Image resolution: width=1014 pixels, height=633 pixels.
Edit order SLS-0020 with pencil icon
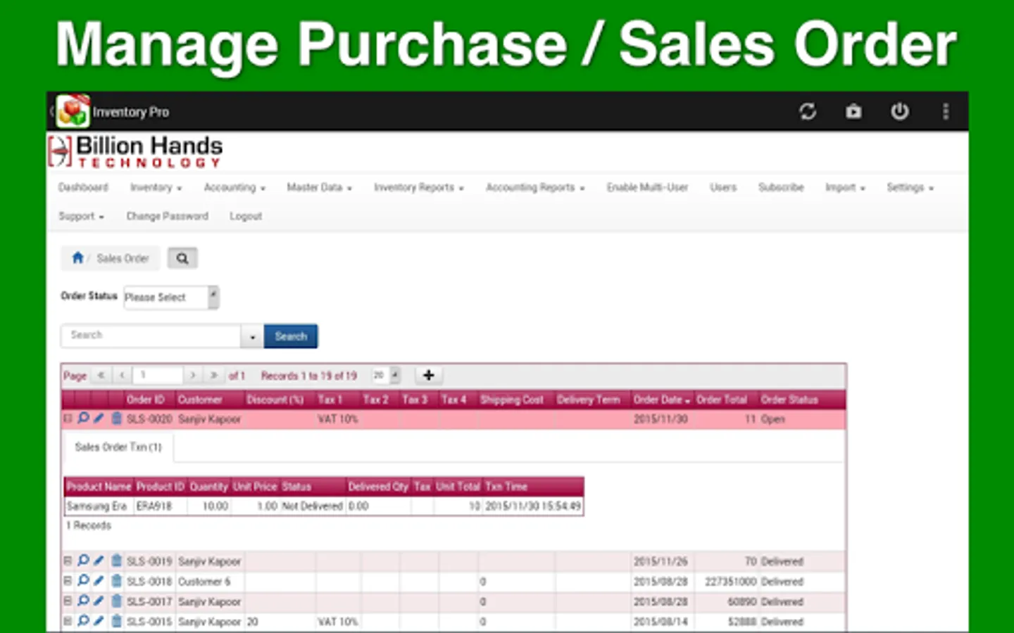click(x=99, y=418)
